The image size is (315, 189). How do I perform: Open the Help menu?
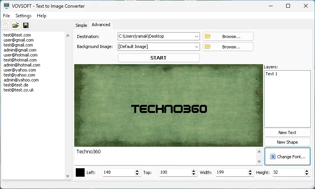(42, 16)
